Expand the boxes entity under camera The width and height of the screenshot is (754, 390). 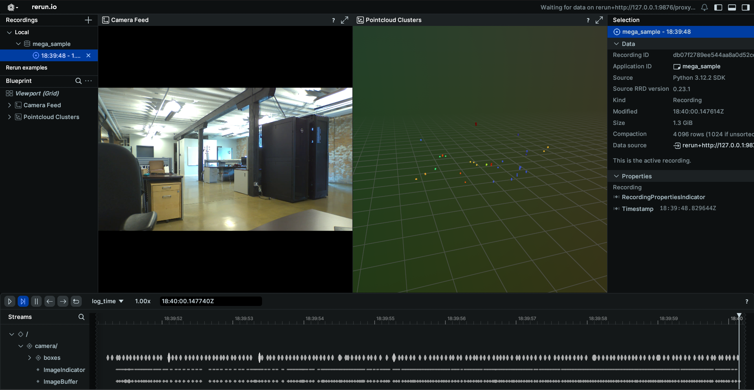[29, 358]
